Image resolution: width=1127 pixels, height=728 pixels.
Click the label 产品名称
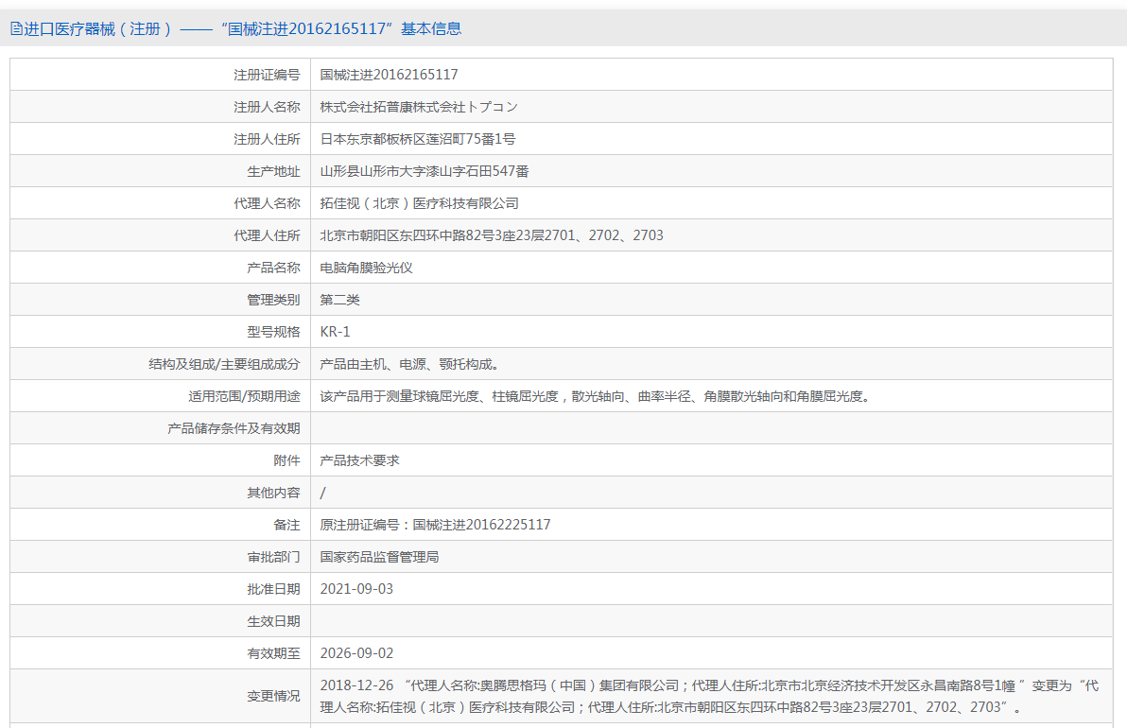coord(273,269)
